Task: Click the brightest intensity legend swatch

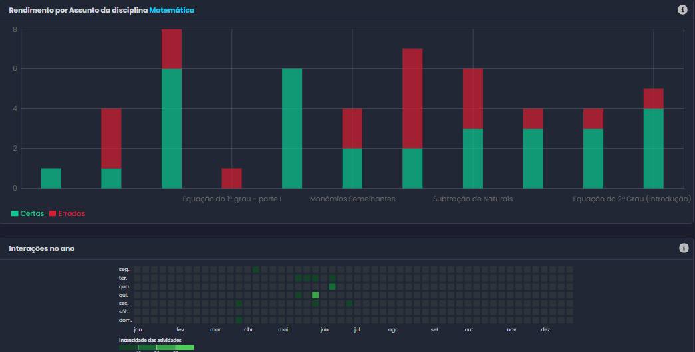Action: coord(185,347)
